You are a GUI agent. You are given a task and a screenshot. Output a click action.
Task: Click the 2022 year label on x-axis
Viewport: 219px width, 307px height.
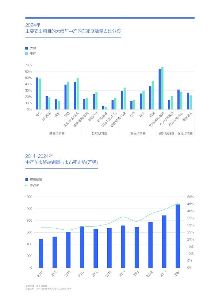149,274
